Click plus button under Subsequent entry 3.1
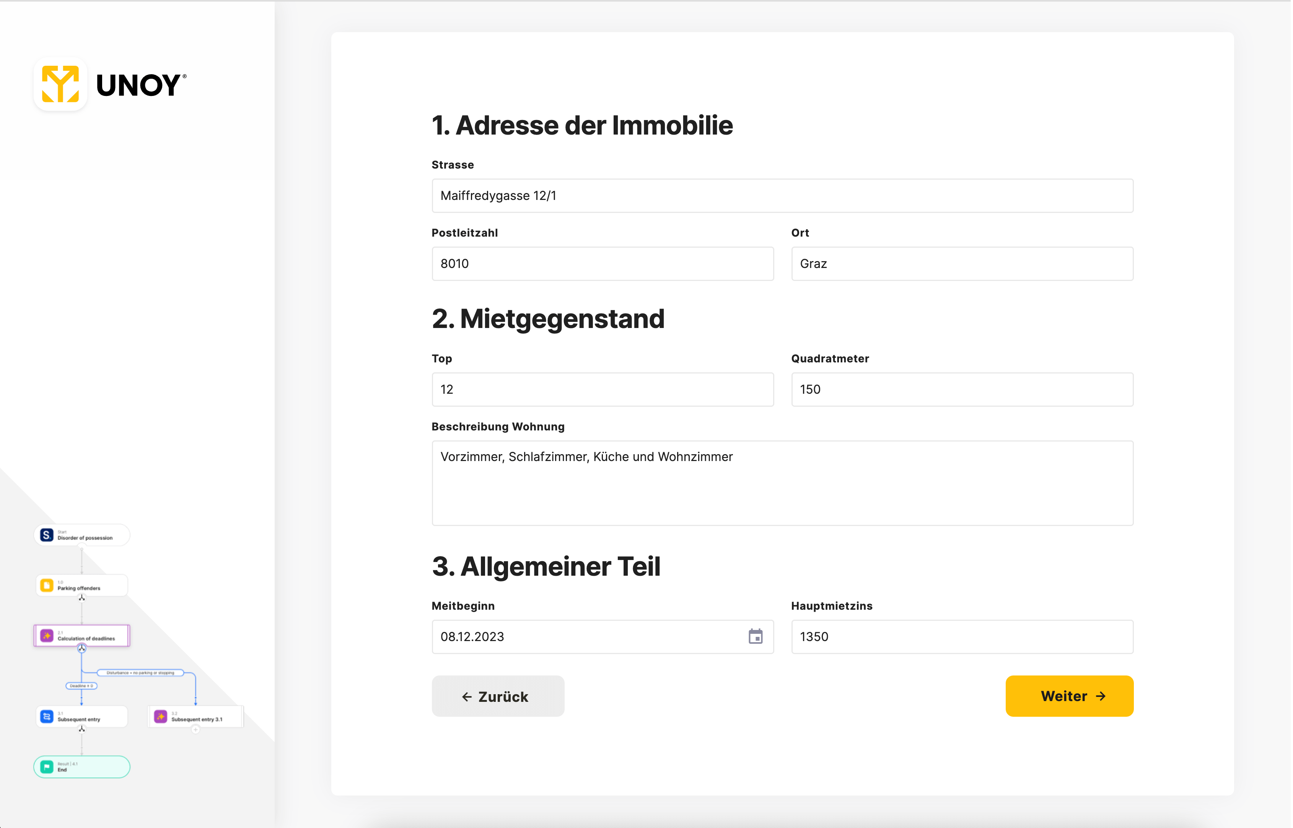1293x828 pixels. pyautogui.click(x=196, y=730)
